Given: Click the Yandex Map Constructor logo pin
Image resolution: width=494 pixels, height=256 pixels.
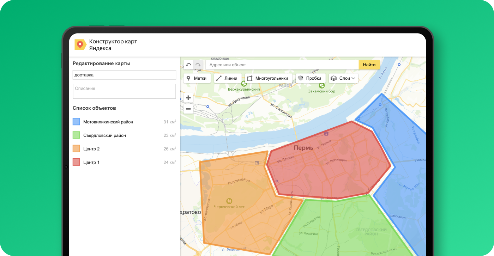Looking at the screenshot, I should point(80,45).
